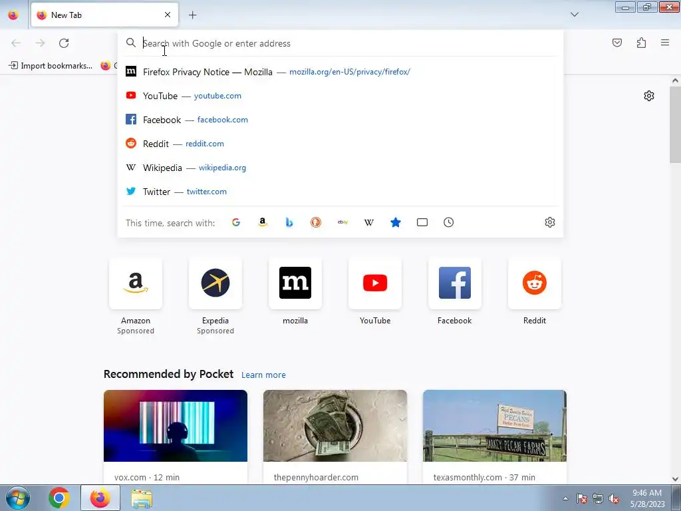Open vox.com Pocket story card
The image size is (681, 511).
[176, 436]
